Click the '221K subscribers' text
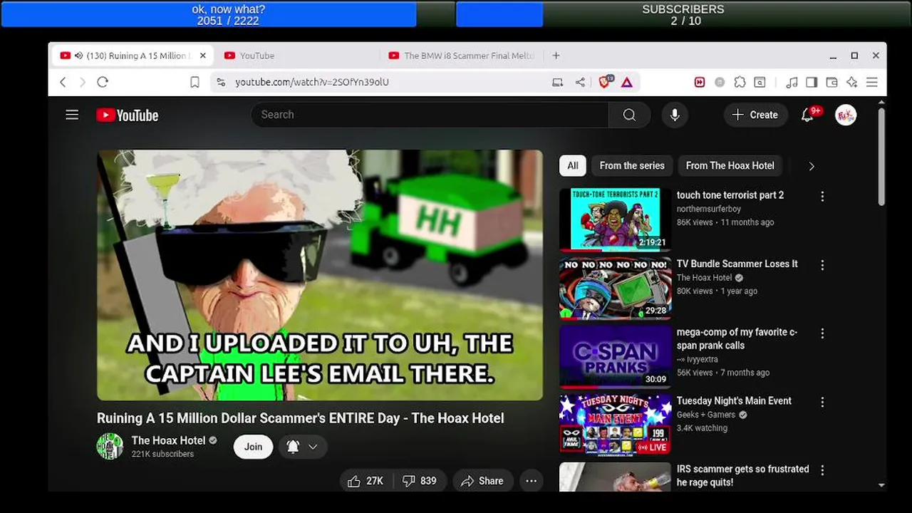 162,454
